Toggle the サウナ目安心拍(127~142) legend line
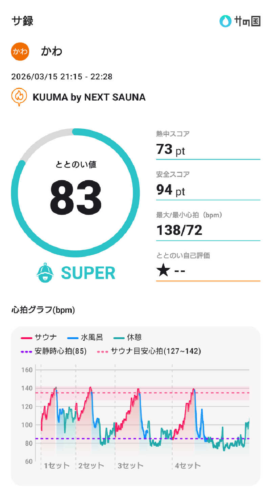 pos(149,351)
